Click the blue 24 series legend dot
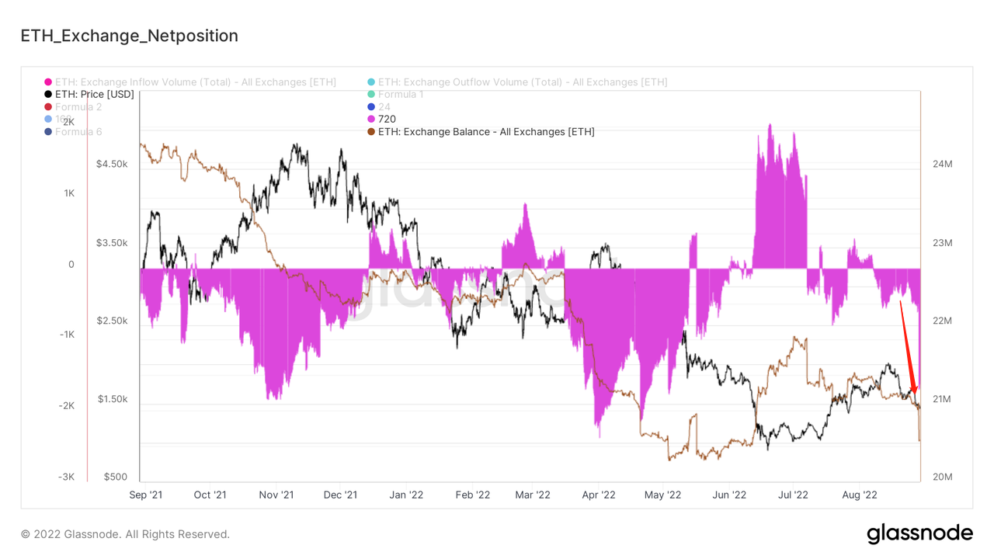This screenshot has width=994, height=559. [x=371, y=107]
